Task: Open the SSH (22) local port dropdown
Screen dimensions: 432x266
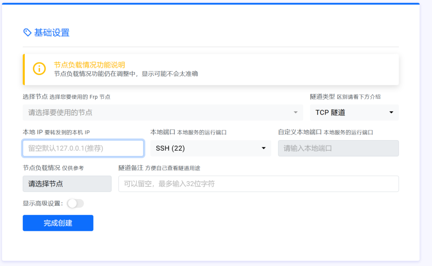Action: coord(210,148)
